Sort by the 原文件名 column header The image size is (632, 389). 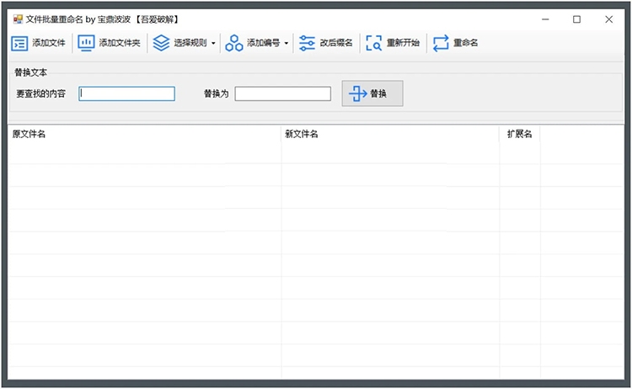coord(144,135)
